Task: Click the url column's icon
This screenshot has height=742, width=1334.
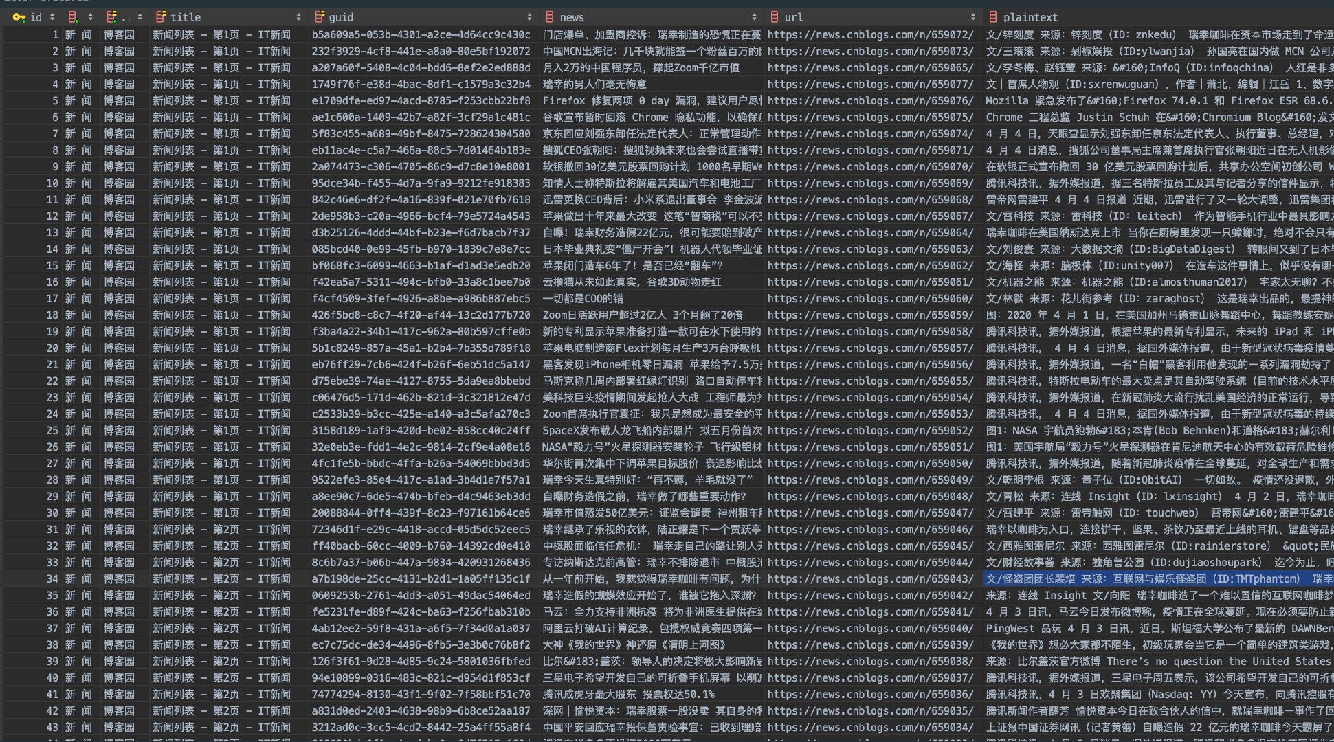Action: coord(775,17)
